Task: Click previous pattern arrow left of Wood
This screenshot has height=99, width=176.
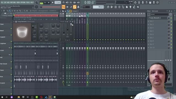Action: [x=92, y=7]
